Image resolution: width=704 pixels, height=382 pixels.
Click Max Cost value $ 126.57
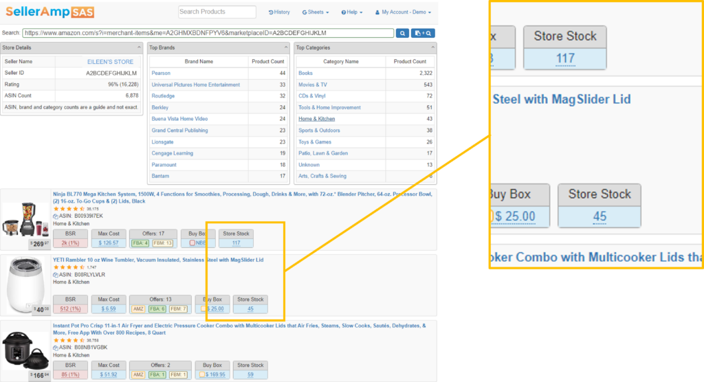point(109,243)
